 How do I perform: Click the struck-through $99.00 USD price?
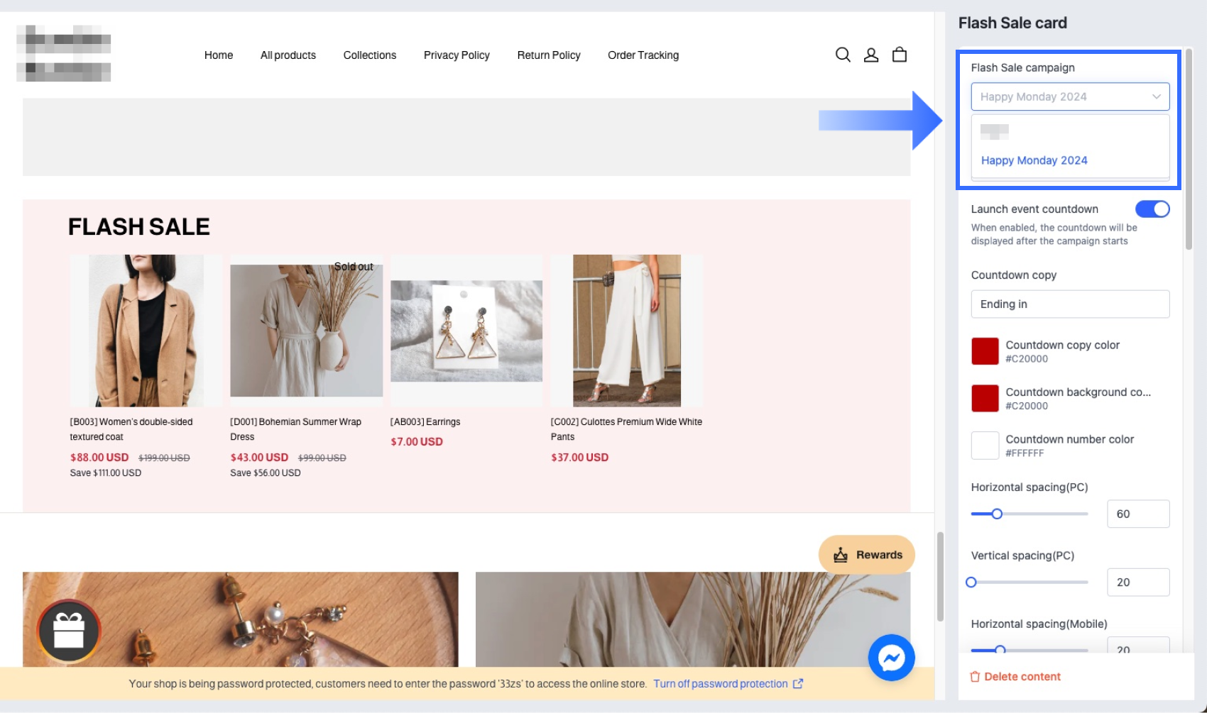(322, 458)
